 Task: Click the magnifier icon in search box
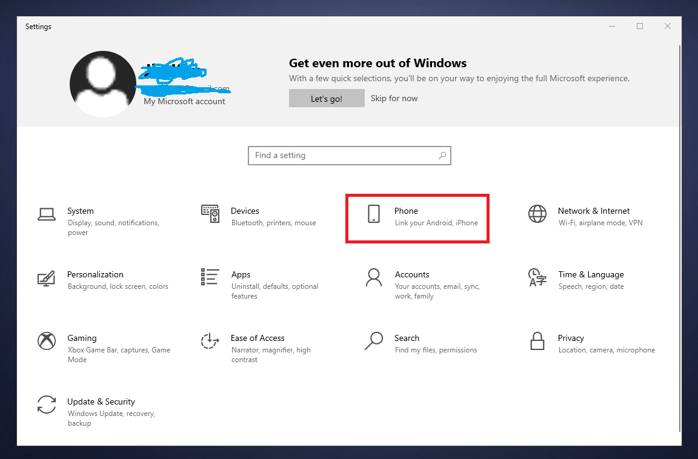click(442, 155)
